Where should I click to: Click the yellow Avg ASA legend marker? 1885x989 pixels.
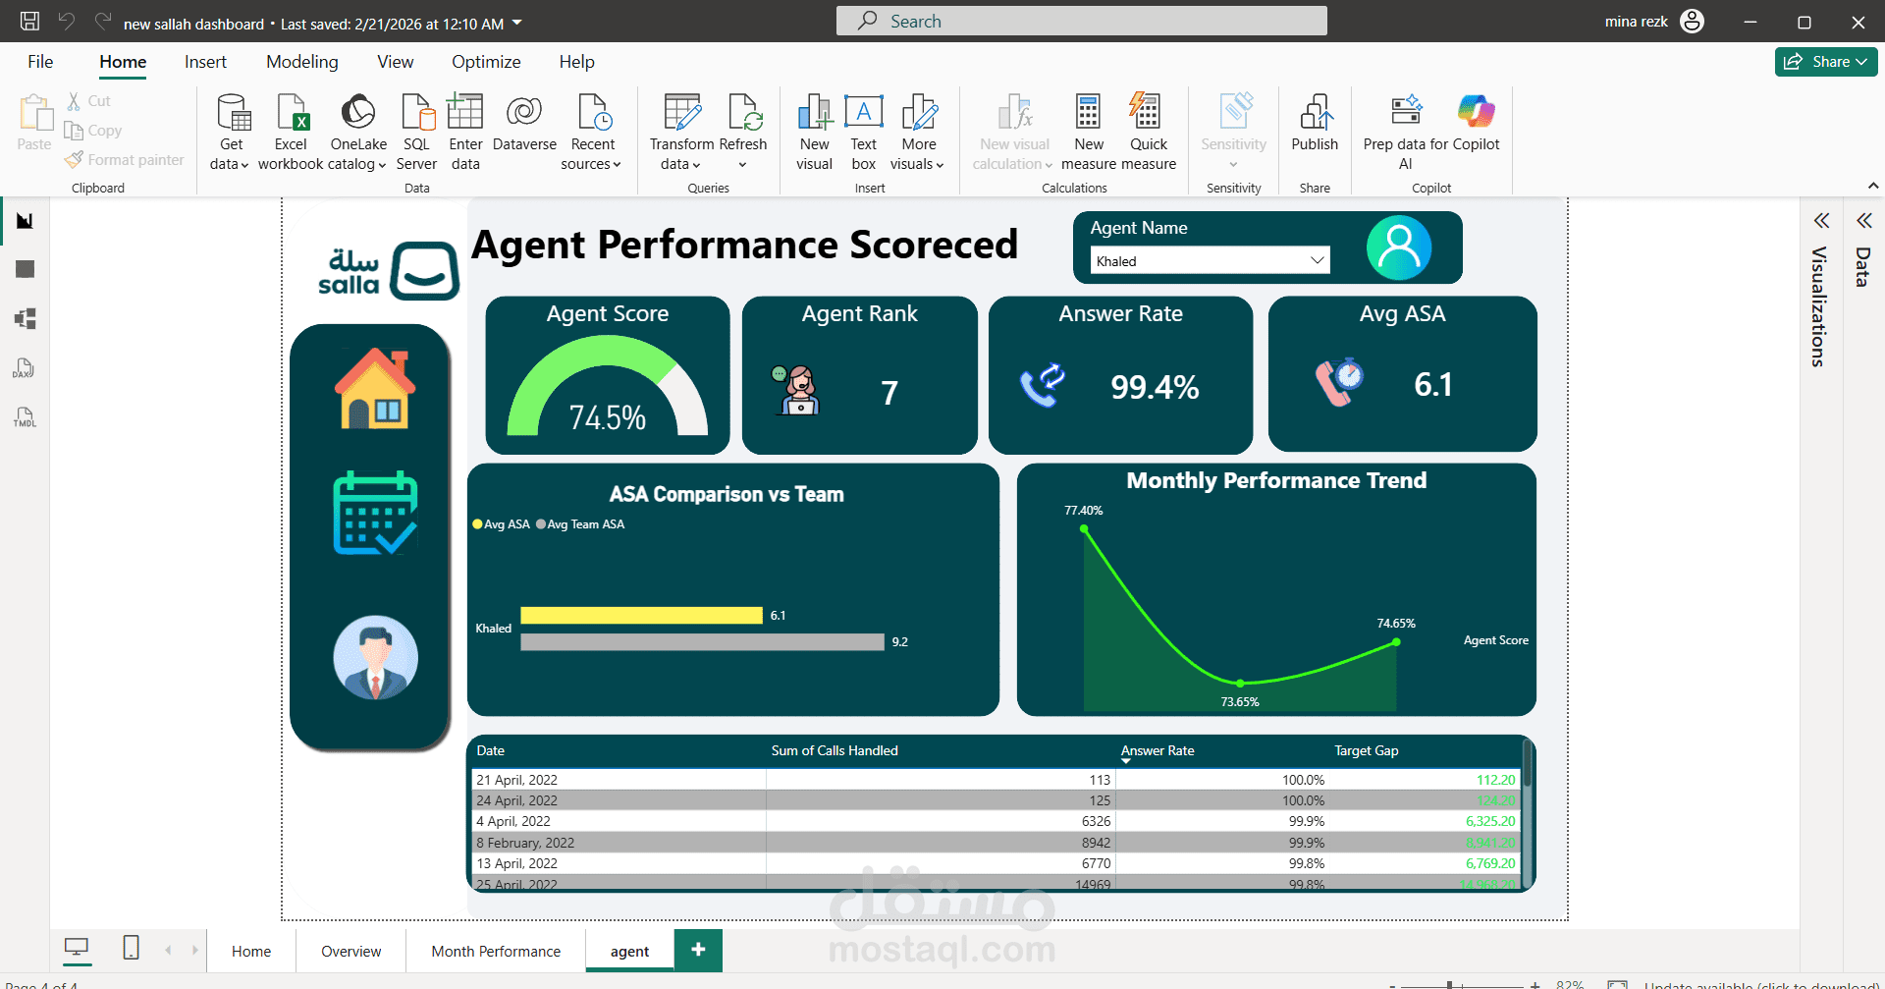478,524
